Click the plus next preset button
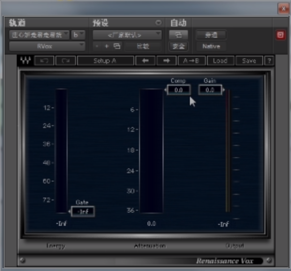 click(x=107, y=46)
